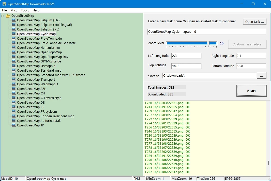
Task: Click the download log vertical scrollbar
Action: point(268,163)
